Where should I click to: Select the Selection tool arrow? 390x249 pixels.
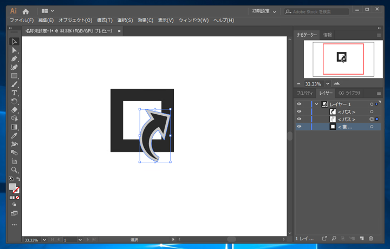pos(14,42)
